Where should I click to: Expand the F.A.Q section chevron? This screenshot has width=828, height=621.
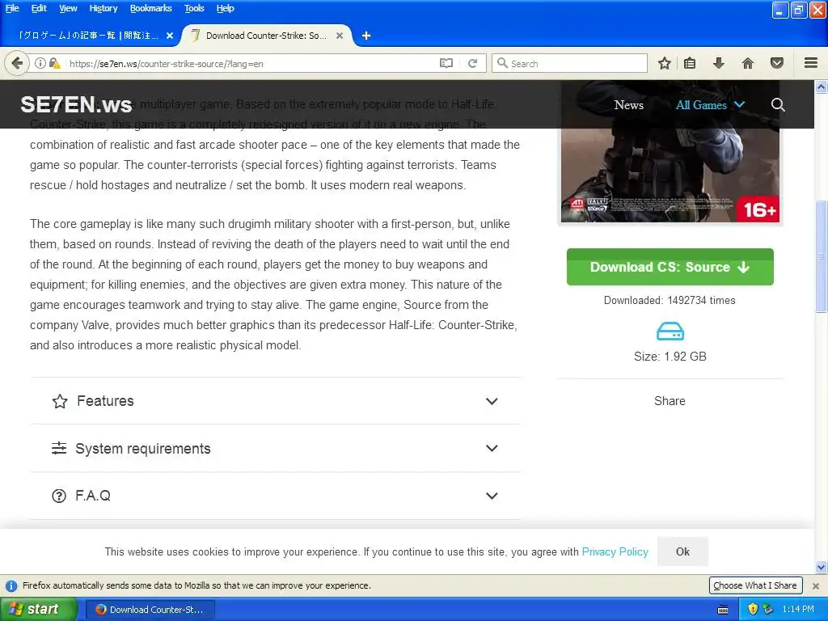[x=492, y=496]
